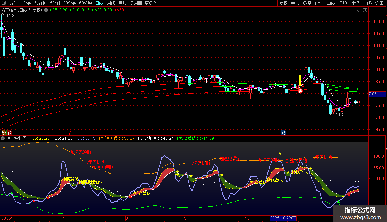
Task: Click the 7.86 current price label
Action: (x=373, y=94)
